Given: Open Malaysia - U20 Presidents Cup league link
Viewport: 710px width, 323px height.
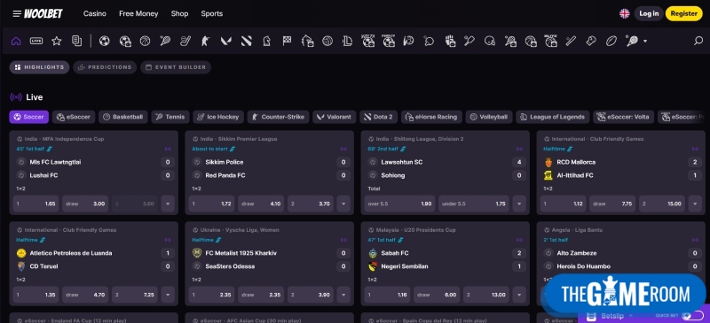Looking at the screenshot, I should click(x=415, y=230).
